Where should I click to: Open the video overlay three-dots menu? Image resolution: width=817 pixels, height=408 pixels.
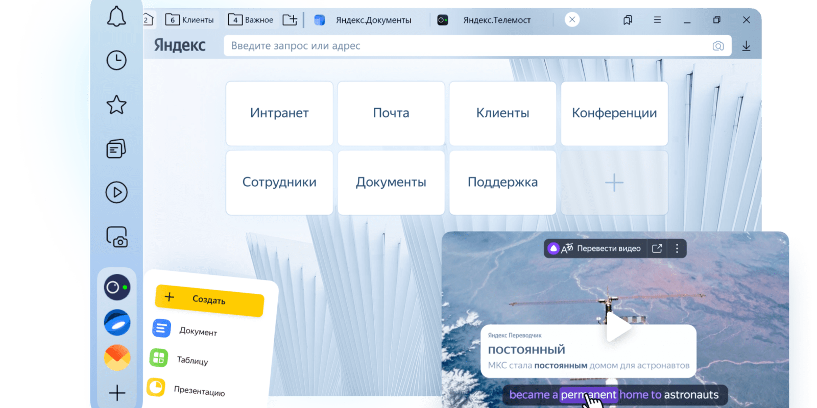pos(677,248)
